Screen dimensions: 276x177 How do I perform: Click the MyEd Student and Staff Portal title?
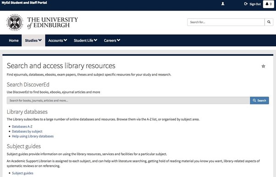[24, 3]
